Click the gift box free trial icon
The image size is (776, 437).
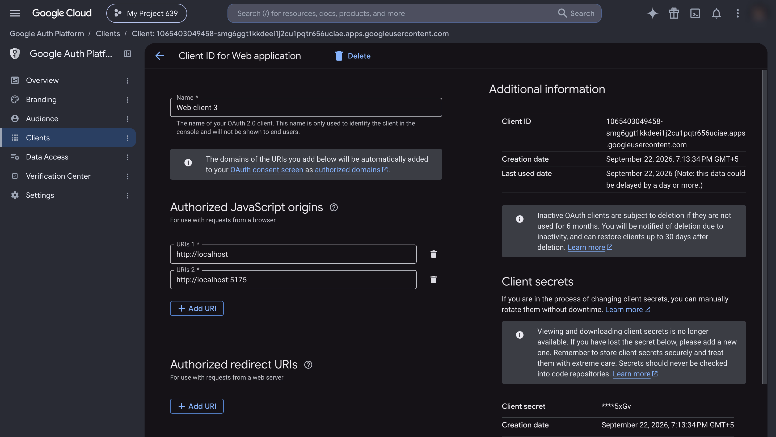point(674,13)
